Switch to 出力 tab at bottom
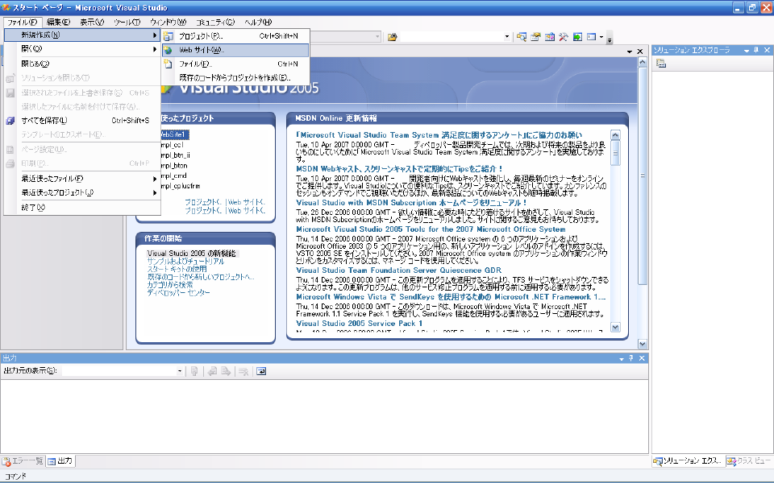Viewport: 774px width, 483px height. [60, 461]
